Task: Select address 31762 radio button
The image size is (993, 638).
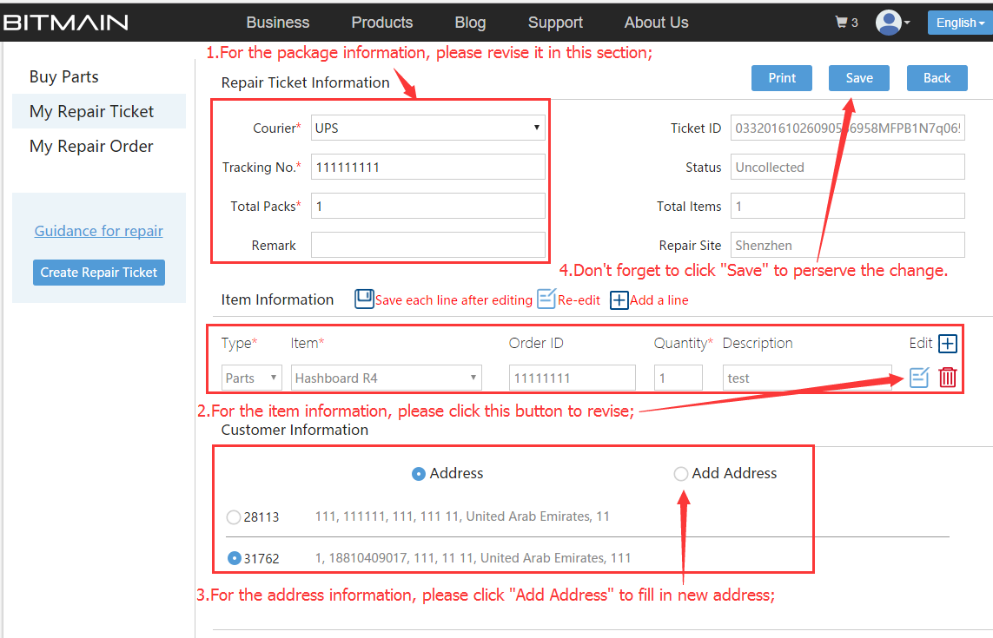Action: coord(234,558)
